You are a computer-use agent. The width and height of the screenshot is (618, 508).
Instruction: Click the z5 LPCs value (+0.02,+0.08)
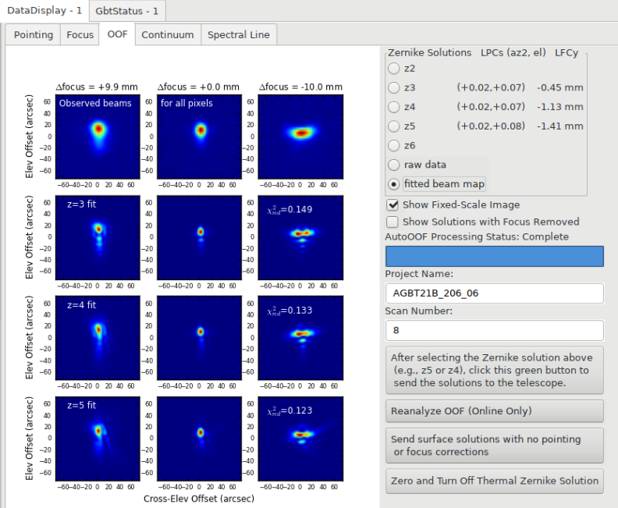point(491,126)
